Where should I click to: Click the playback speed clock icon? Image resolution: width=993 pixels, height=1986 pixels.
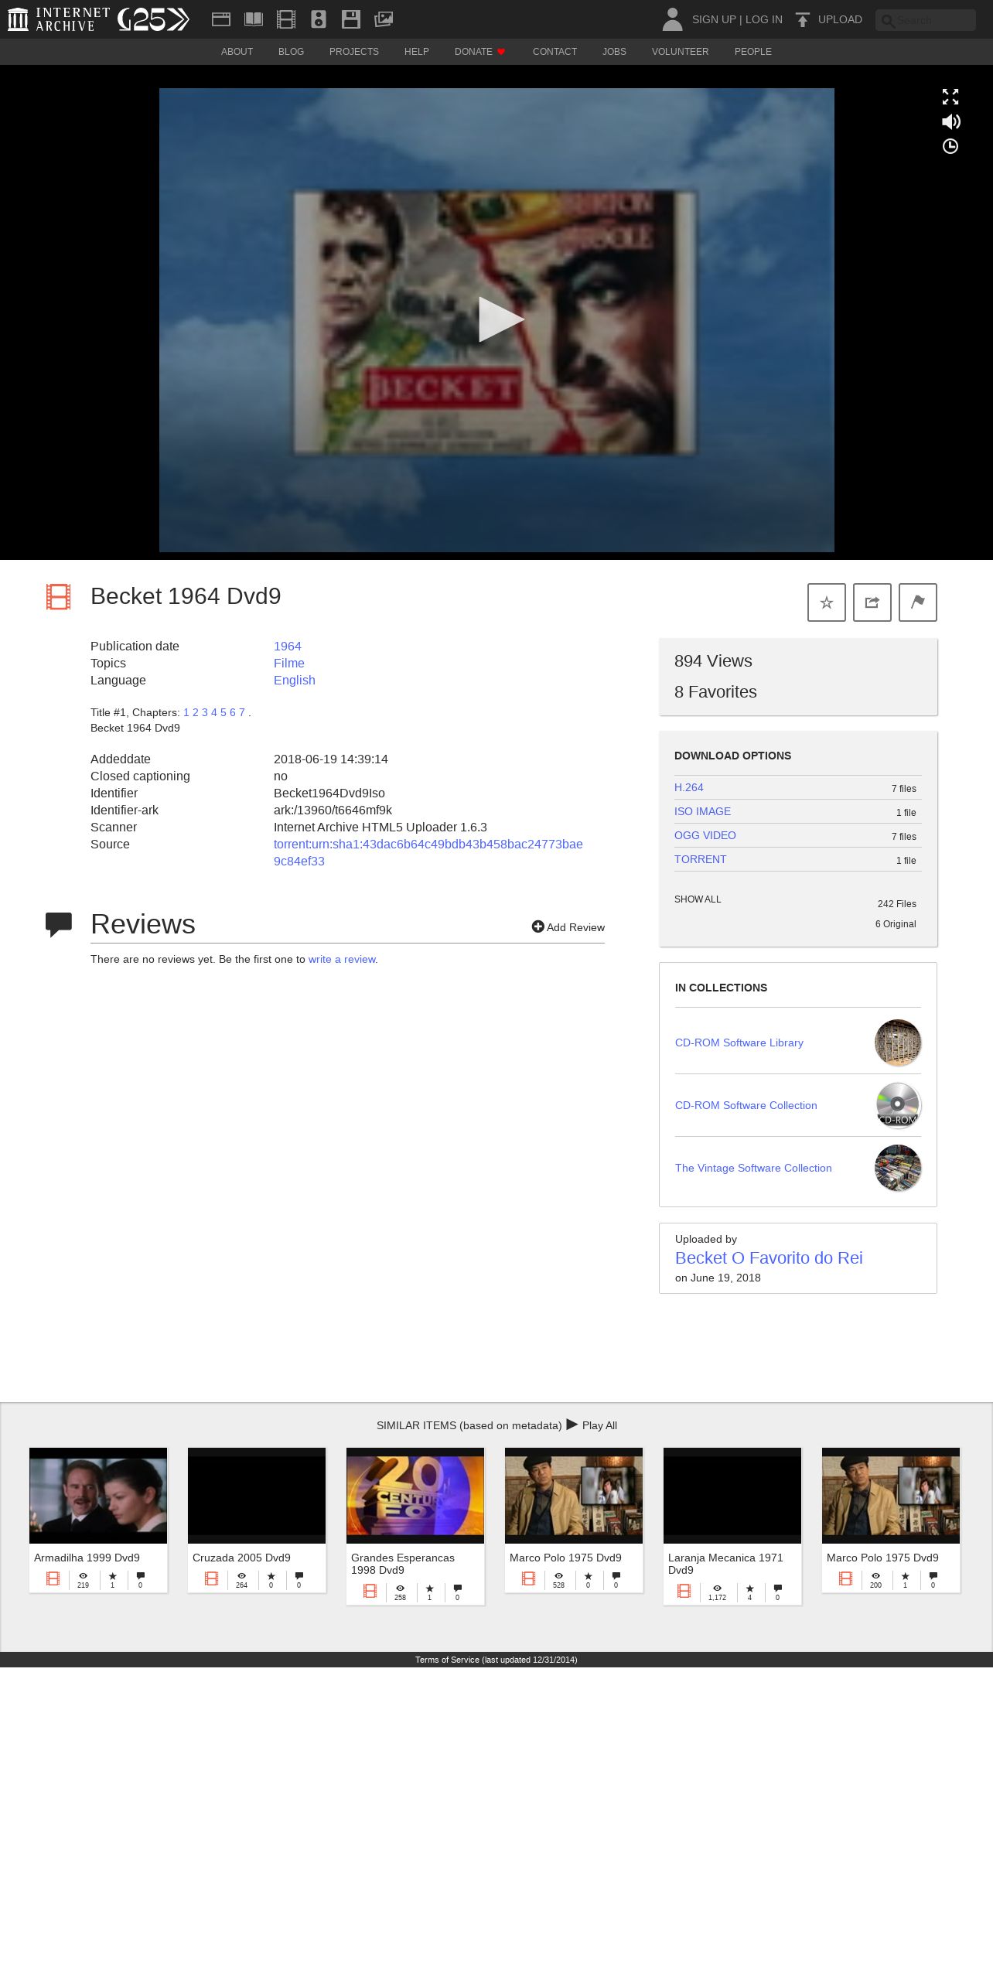pyautogui.click(x=950, y=146)
